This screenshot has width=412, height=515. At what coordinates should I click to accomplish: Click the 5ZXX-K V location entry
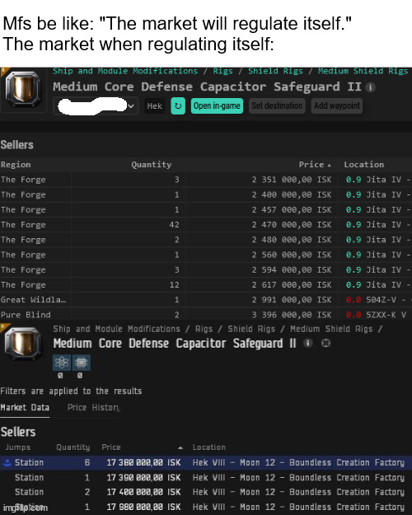pos(386,315)
